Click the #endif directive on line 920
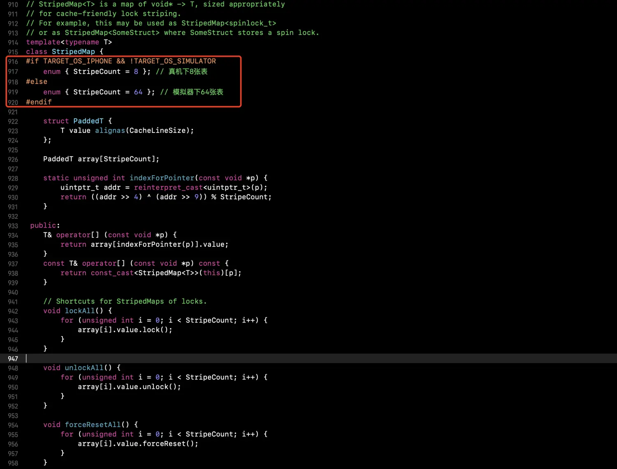Screen dimensions: 617x469 (39, 102)
